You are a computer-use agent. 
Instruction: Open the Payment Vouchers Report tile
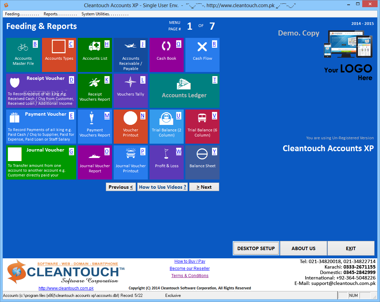(95, 126)
